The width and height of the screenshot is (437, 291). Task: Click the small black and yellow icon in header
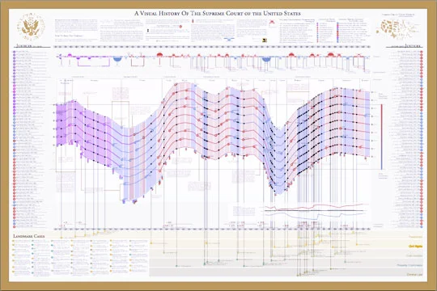tap(265, 40)
